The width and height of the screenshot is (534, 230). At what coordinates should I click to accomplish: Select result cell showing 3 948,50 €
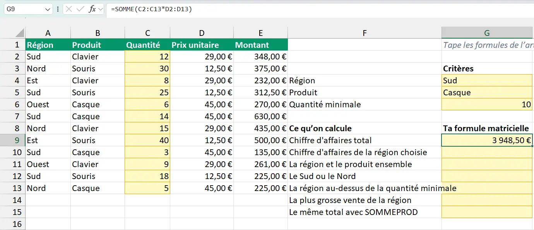coord(487,140)
